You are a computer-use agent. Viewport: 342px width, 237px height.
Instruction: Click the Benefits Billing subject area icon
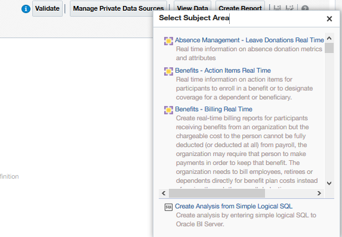[x=168, y=110]
